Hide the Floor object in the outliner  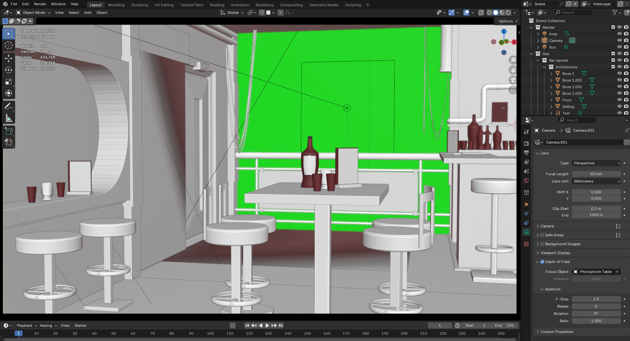tap(619, 100)
